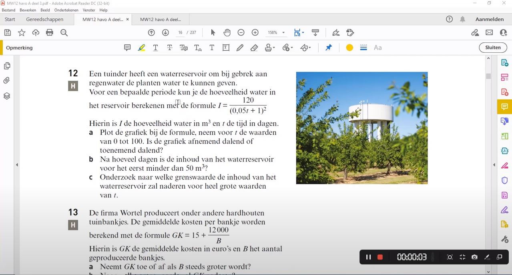Viewport: 512px width, 275px height.
Task: Change the line thickness setting
Action: pos(363,48)
